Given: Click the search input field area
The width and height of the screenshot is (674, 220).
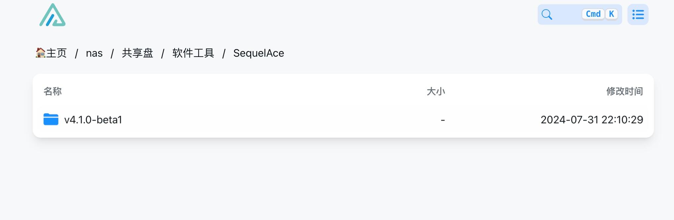Looking at the screenshot, I should point(579,14).
